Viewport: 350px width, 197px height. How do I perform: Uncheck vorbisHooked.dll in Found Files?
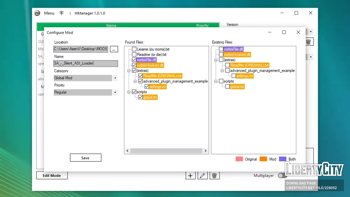tap(134, 65)
